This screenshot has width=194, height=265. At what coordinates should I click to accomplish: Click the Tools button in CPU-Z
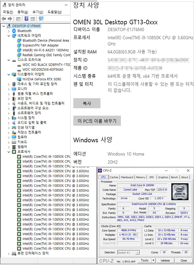tap(145, 261)
